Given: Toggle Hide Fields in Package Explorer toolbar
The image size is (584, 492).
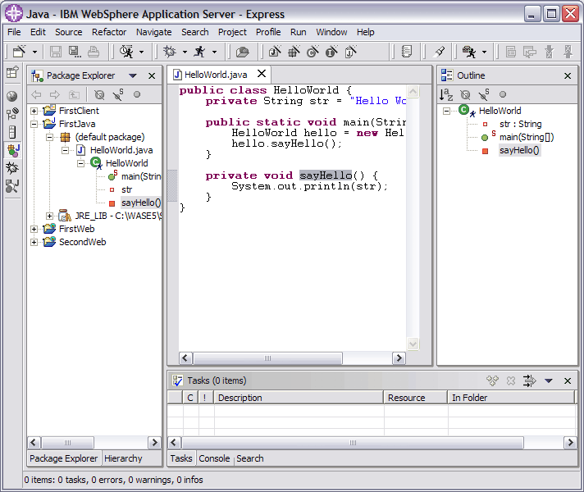Looking at the screenshot, I should coord(99,94).
